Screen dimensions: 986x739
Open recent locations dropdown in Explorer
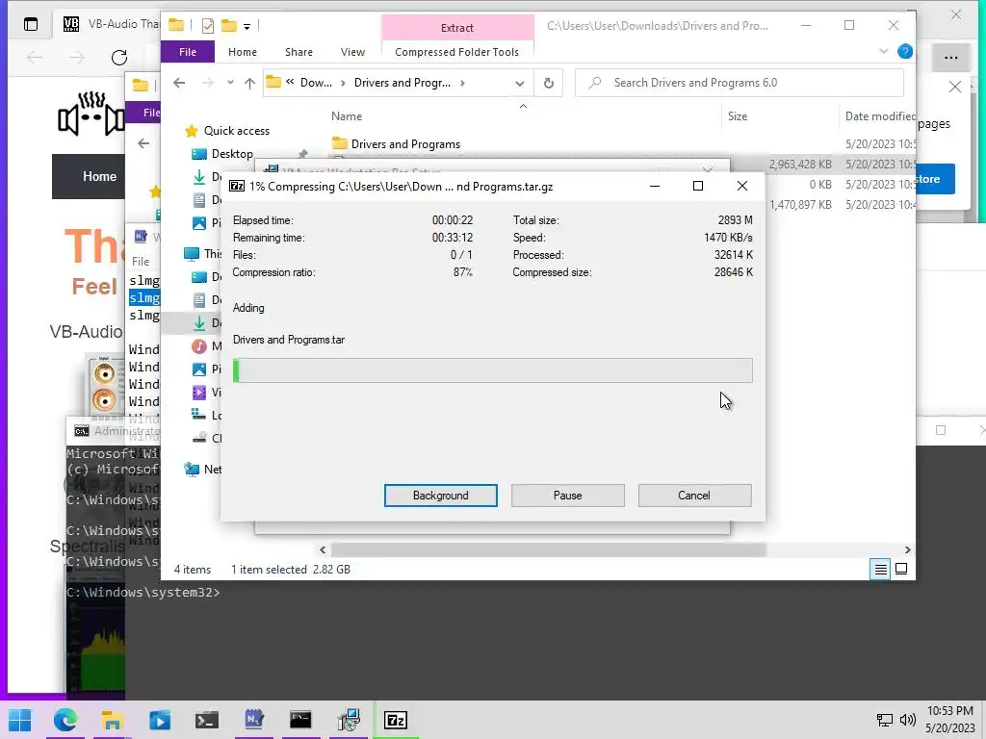230,83
